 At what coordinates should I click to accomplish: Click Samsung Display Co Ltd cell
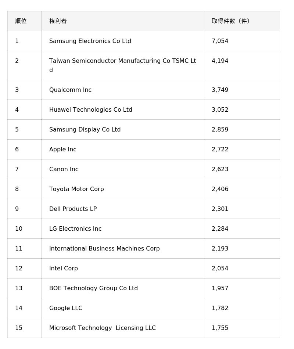(x=85, y=130)
